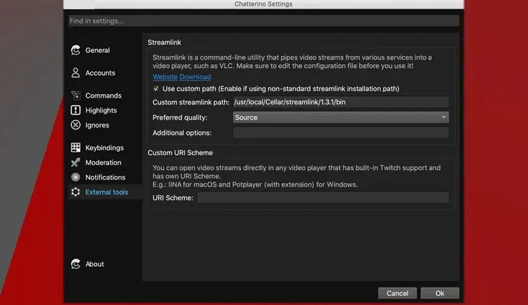The image size is (528, 305).
Task: Click the 'Preferred quality:' label
Action: (180, 118)
